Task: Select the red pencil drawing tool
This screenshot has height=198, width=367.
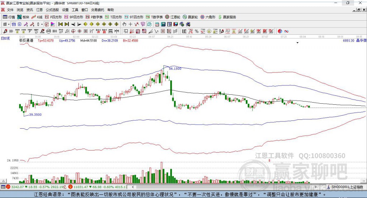Action: (5, 31)
